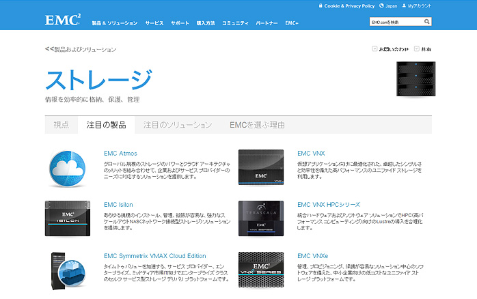Click the globe icon next to Japan
477x299 pixels.
point(381,5)
